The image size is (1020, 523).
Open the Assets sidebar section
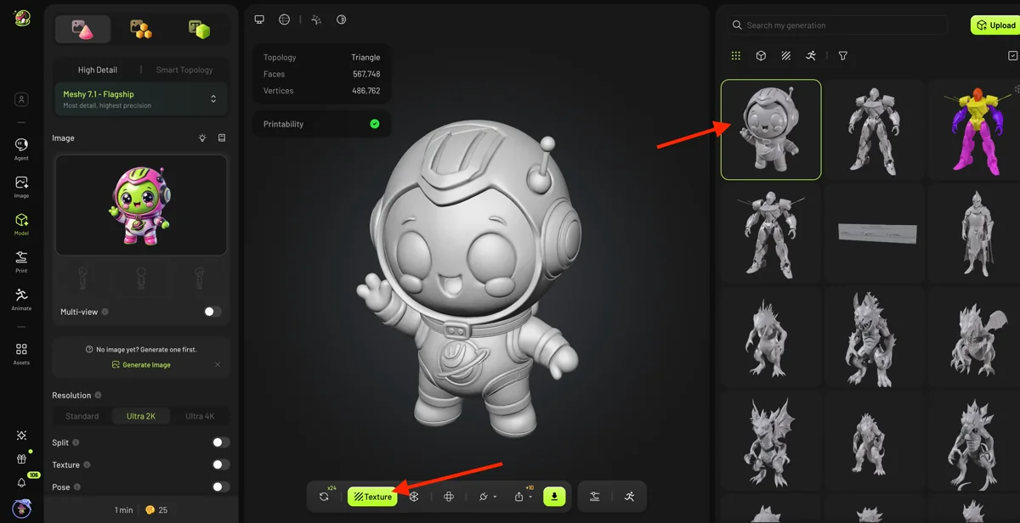coord(21,352)
